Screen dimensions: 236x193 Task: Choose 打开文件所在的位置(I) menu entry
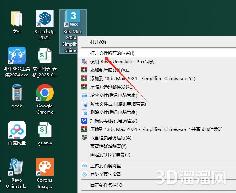[x=157, y=53]
